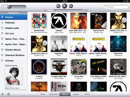Open Music For The Jilted... album cover
130x97 pixels.
(118, 67)
